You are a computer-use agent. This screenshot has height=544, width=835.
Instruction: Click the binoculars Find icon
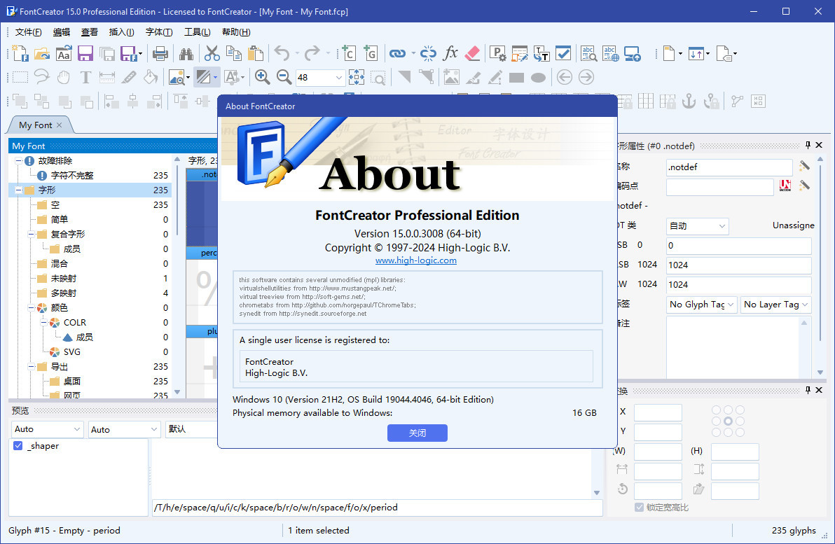[186, 53]
